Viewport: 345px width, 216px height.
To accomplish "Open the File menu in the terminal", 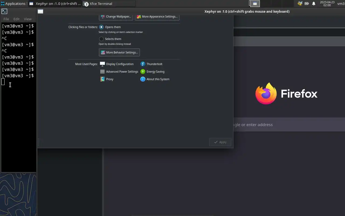I will click(6, 19).
